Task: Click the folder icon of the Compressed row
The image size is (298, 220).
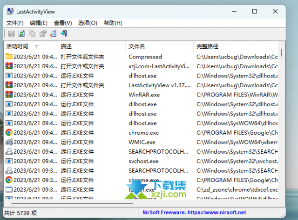Action: [x=9, y=57]
